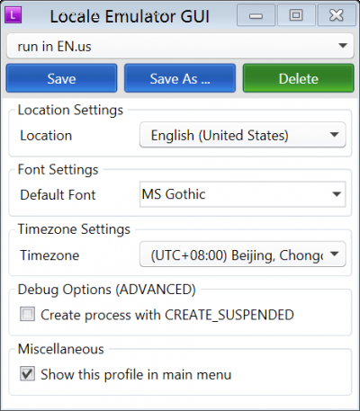
Task: Click into the MS Gothic font field
Action: [x=243, y=194]
